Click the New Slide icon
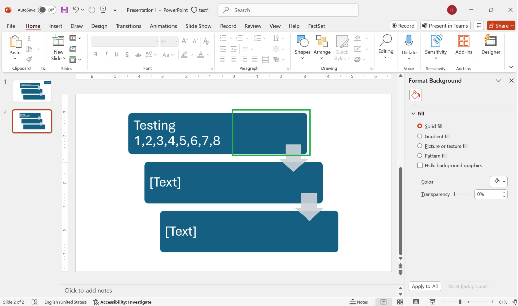The image size is (518, 306). point(58,41)
